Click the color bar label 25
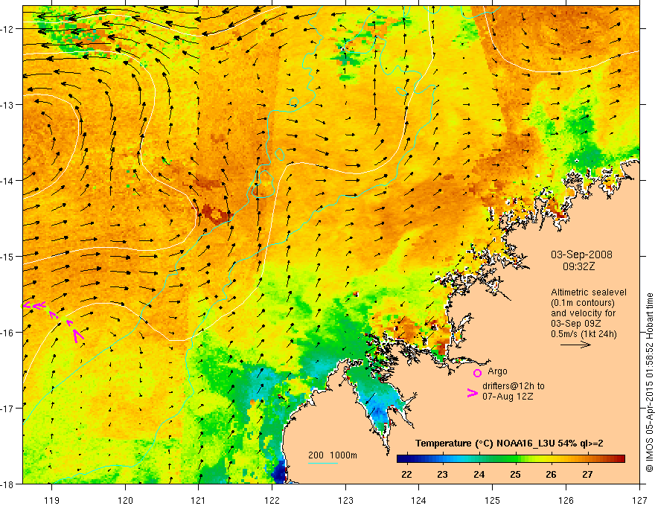The height and width of the screenshot is (506, 655). click(x=515, y=474)
